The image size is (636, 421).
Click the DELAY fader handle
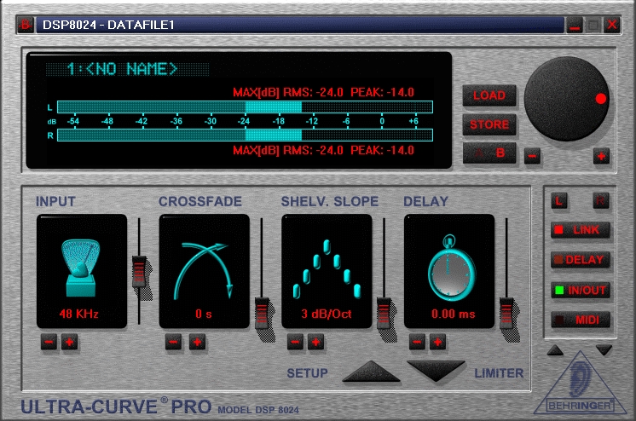coord(506,314)
